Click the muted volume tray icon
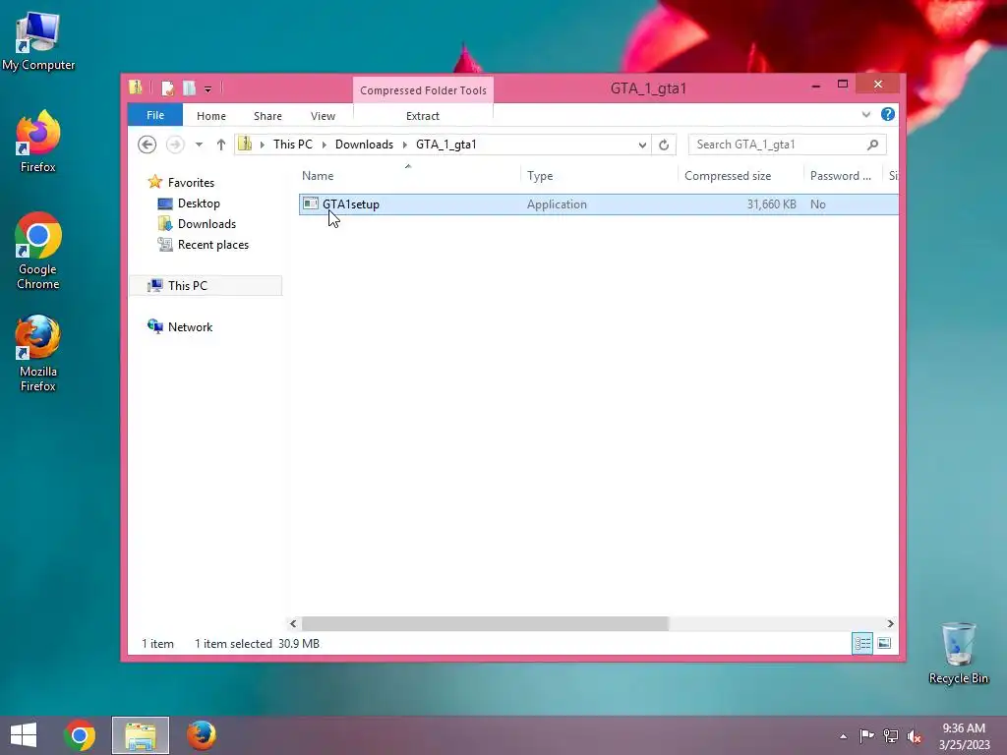 (915, 736)
